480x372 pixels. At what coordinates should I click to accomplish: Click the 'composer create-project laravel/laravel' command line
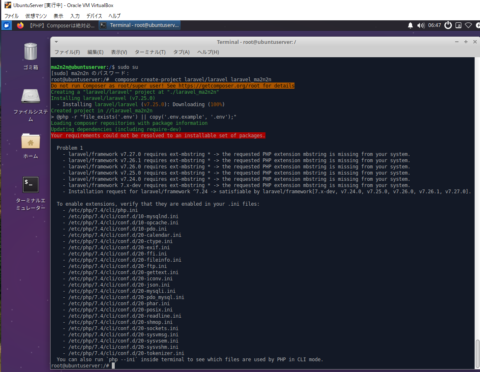[x=193, y=80]
